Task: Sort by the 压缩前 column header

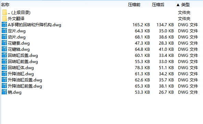Action: coord(134,5)
